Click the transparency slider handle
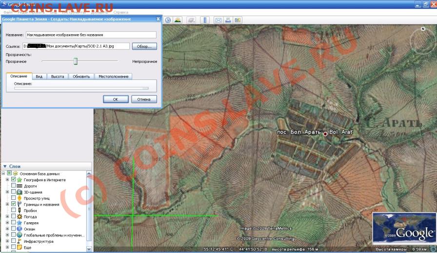This screenshot has width=437, height=253. point(76,61)
